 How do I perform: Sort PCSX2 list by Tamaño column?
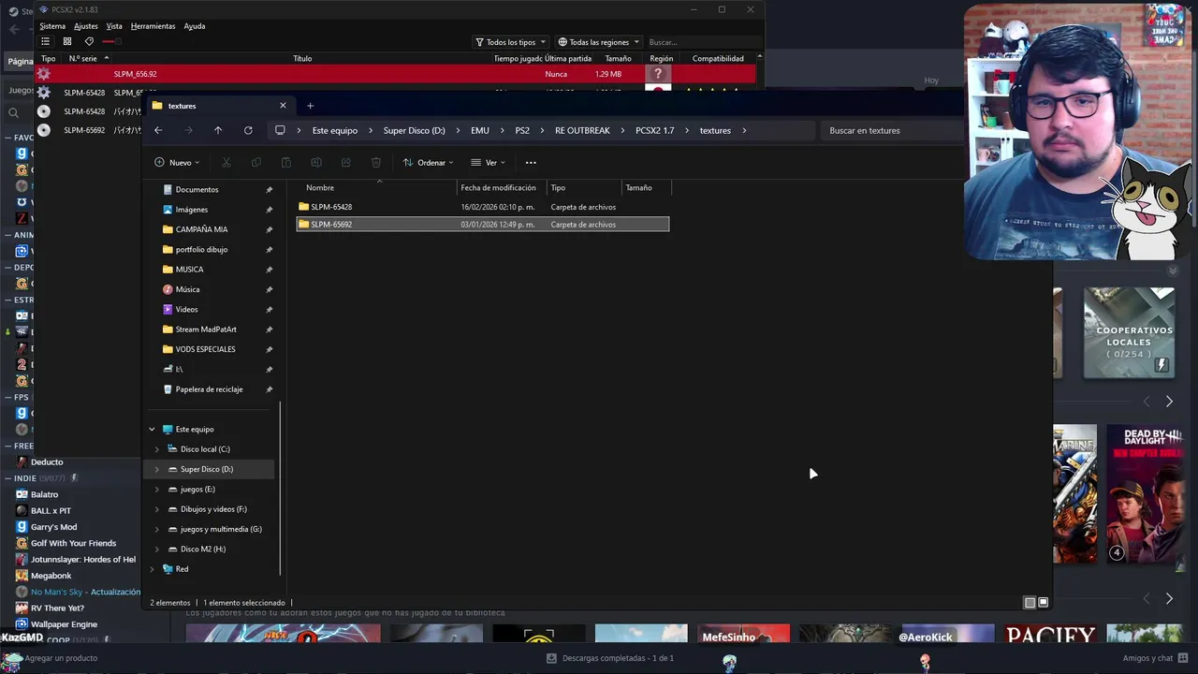618,58
